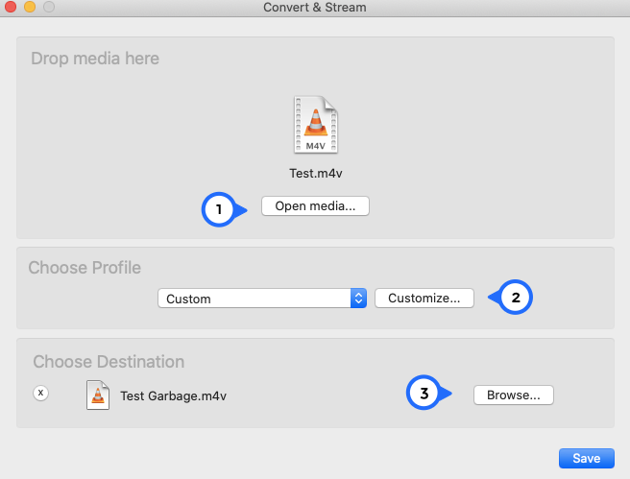Select the Test.m4v filename label
This screenshot has width=630, height=479.
coord(316,174)
